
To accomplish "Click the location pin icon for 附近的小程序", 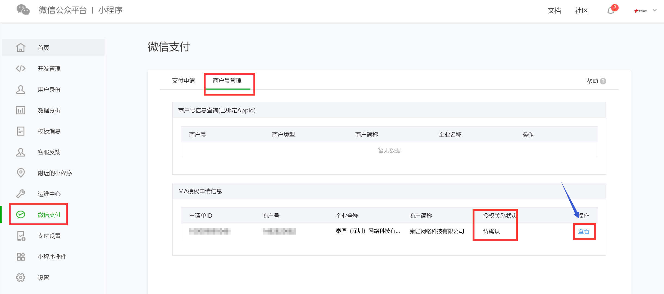I will pyautogui.click(x=21, y=173).
